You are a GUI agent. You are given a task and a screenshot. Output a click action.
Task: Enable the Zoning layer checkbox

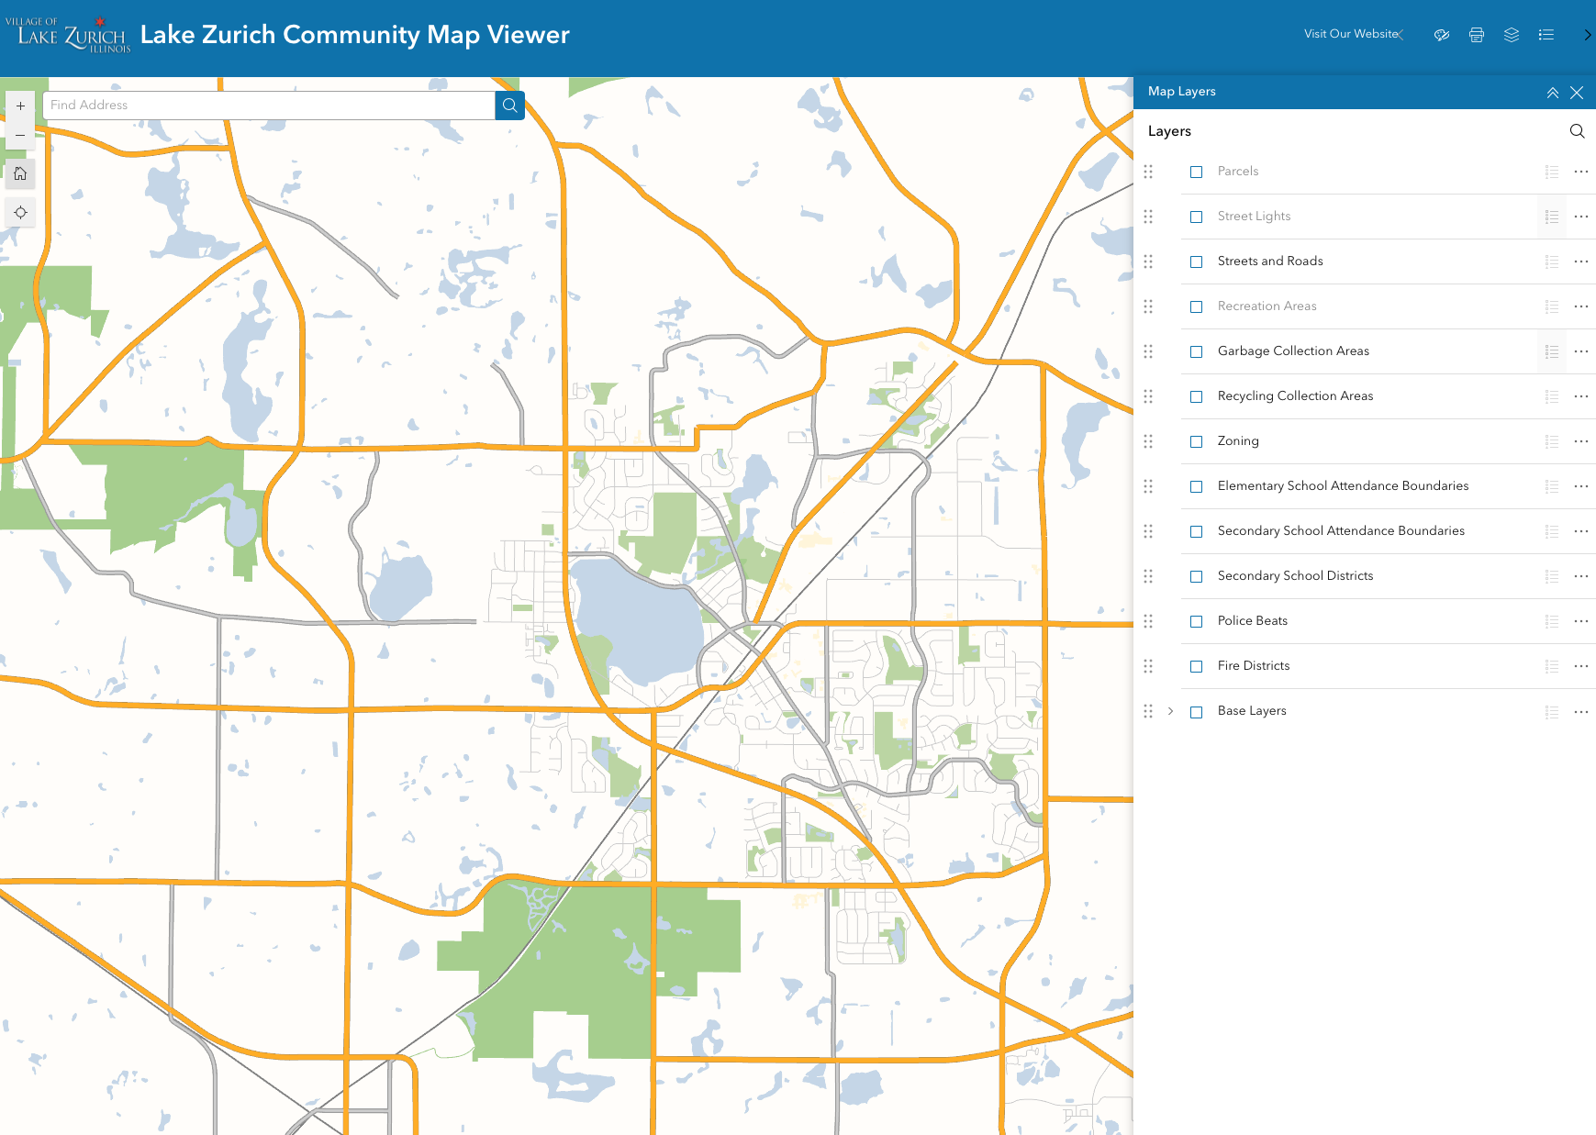(x=1196, y=441)
